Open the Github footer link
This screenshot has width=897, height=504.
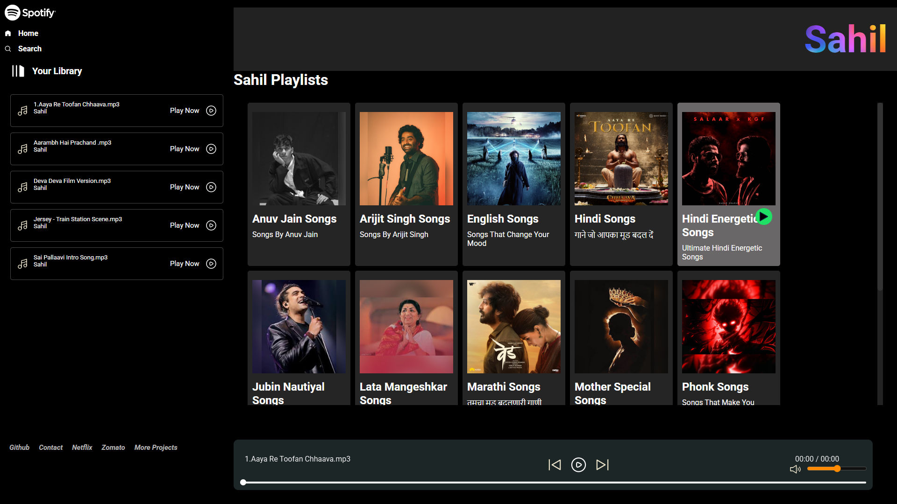click(19, 447)
